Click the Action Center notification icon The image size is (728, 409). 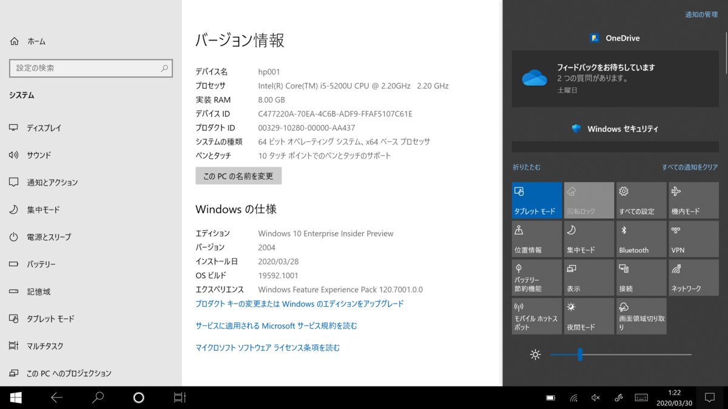click(709, 397)
